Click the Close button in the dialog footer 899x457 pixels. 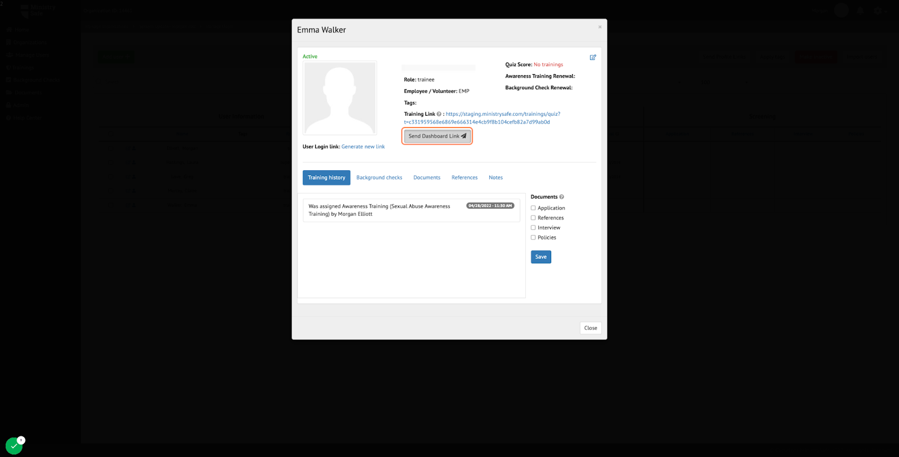tap(591, 328)
